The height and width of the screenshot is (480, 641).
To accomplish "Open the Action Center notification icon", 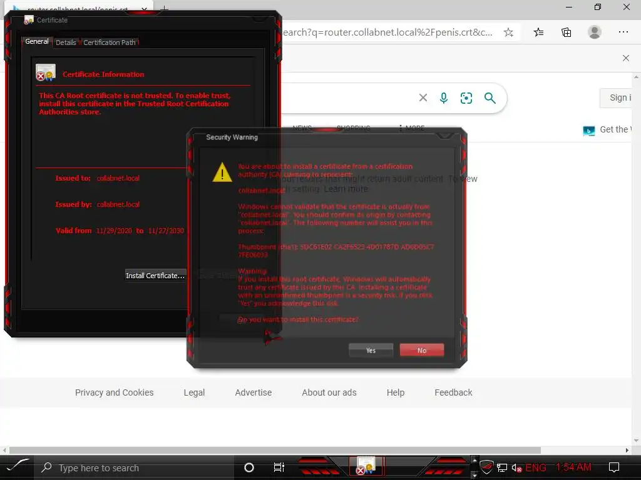I will click(x=614, y=467).
